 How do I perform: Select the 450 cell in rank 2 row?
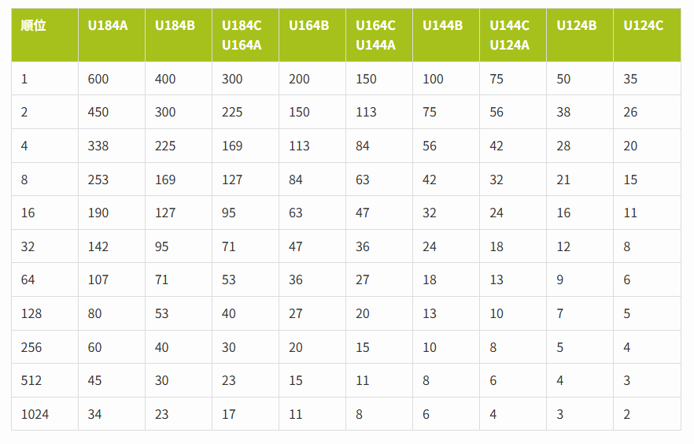point(98,112)
